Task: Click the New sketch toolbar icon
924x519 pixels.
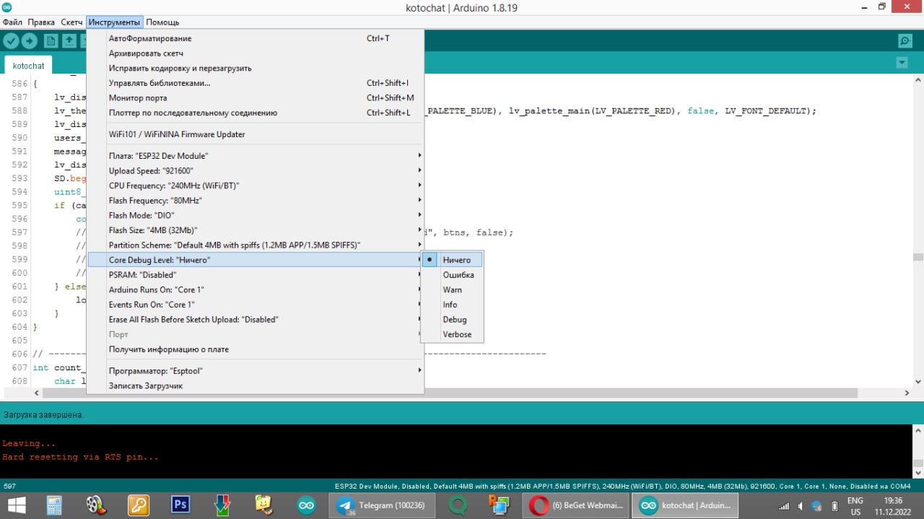Action: tap(51, 41)
